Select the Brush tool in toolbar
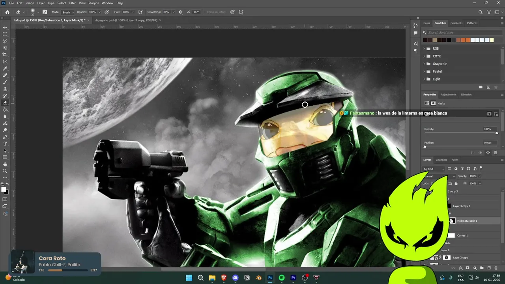Screen dimensions: 505x284 (5, 82)
